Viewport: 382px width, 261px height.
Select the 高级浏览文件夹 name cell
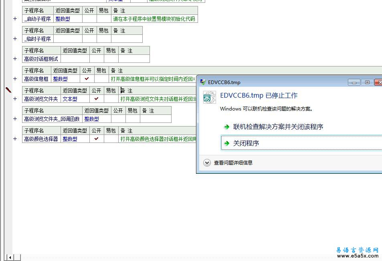coord(41,99)
